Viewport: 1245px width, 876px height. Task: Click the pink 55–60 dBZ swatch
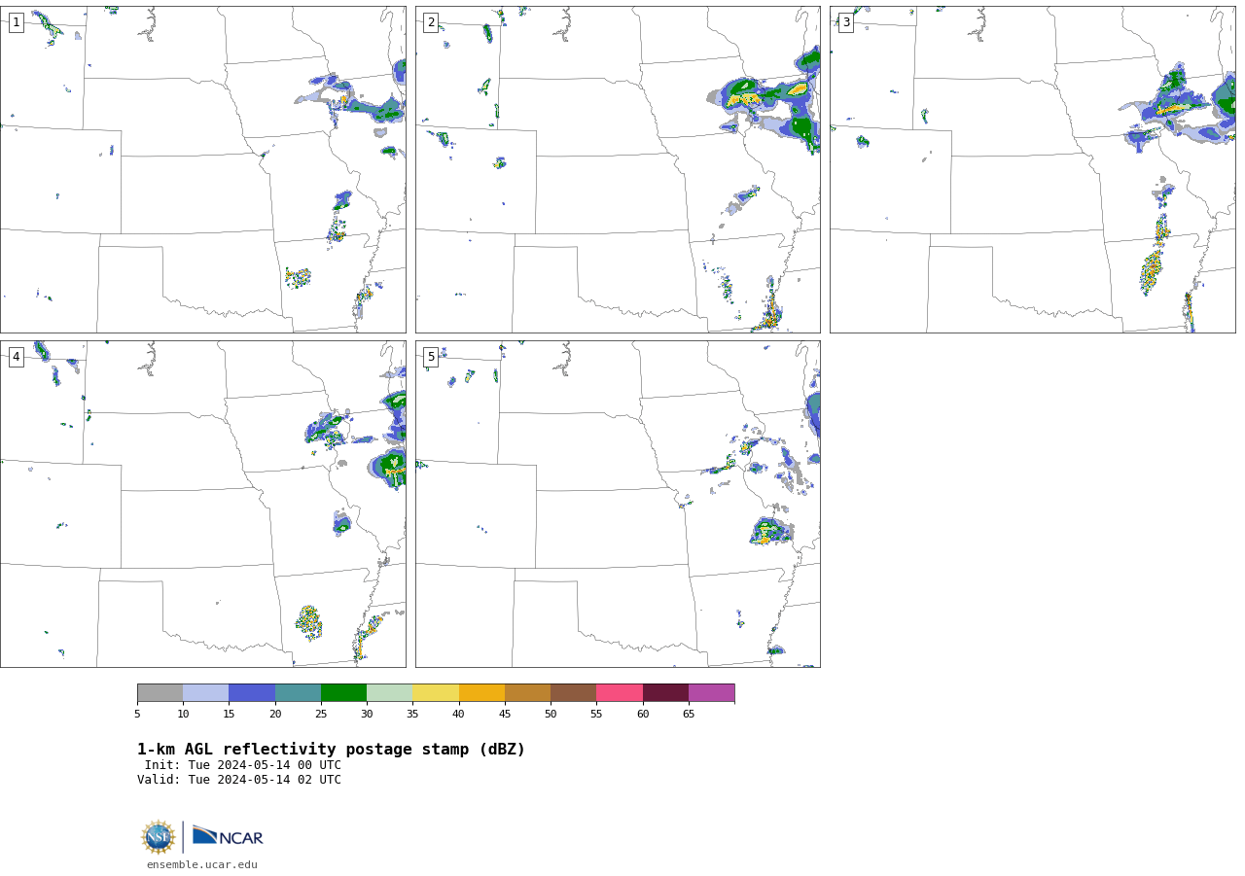tap(620, 692)
